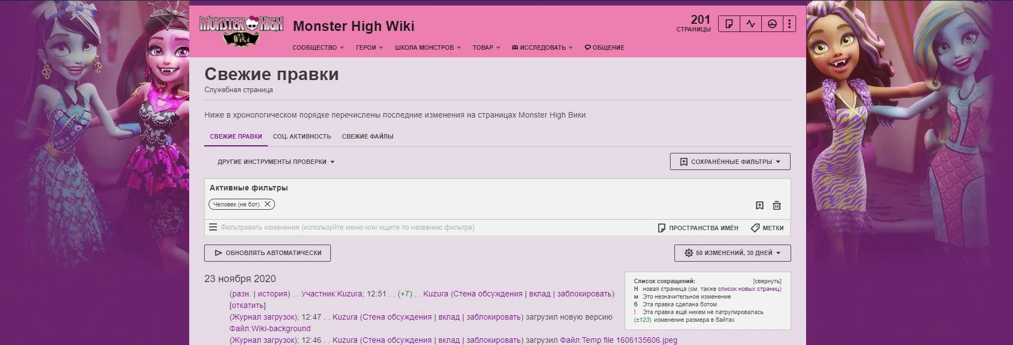Open Файл:Wiki-background link
The image size is (1013, 345).
(x=270, y=328)
